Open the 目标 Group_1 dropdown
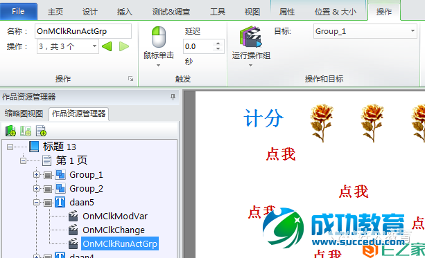 tap(365, 31)
